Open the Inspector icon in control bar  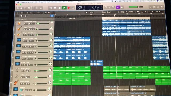(21, 8)
